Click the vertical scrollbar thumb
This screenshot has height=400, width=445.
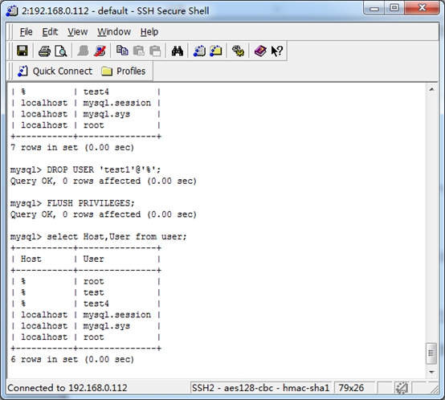[x=431, y=353]
